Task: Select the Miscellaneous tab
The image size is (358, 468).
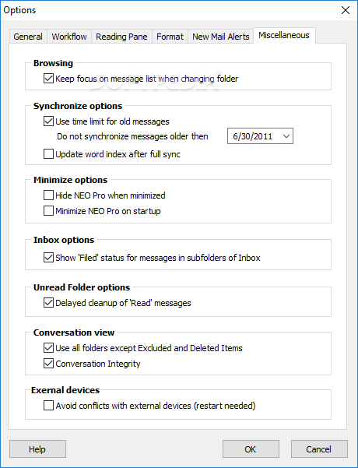Action: pyautogui.click(x=284, y=36)
